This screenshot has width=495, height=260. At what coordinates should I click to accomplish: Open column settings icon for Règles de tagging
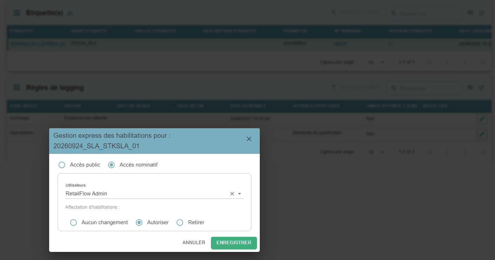(470, 87)
